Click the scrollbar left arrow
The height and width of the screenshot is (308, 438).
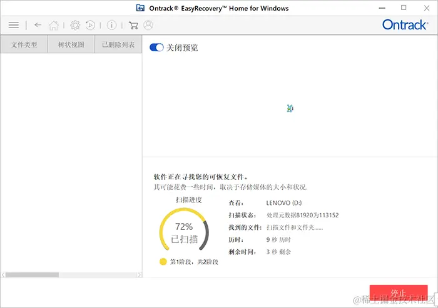(x=3, y=275)
